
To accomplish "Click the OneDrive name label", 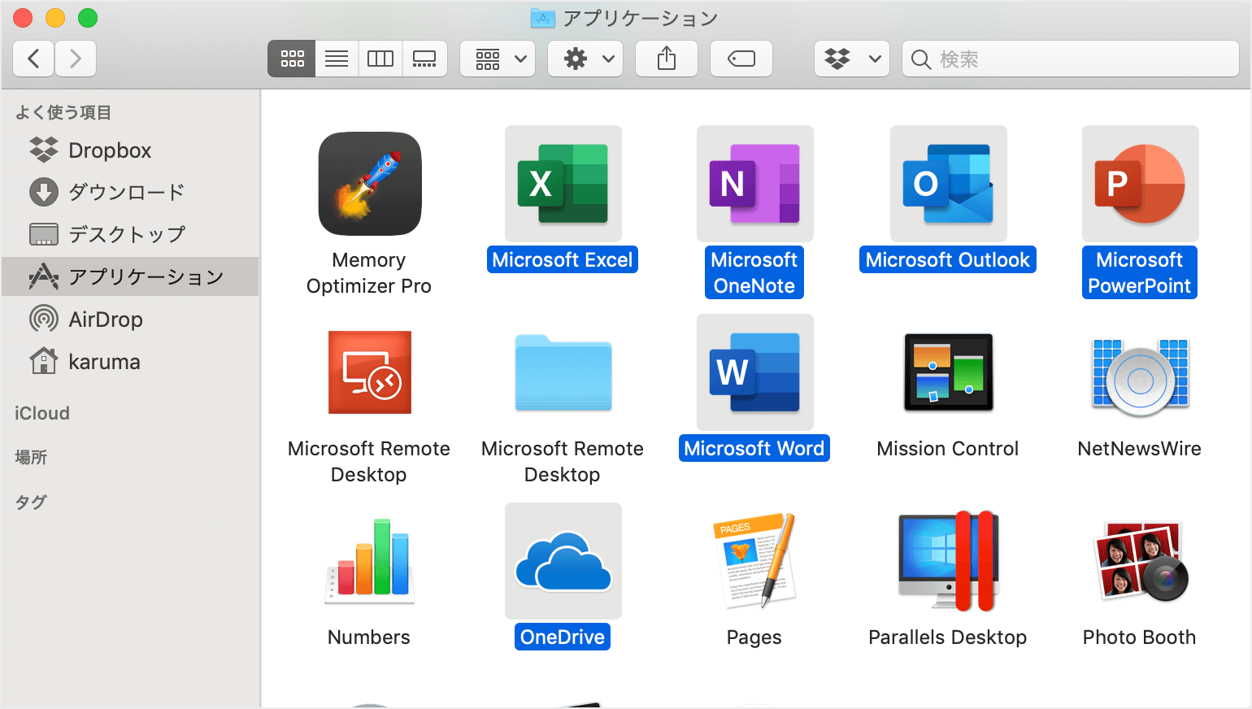I will tap(563, 637).
